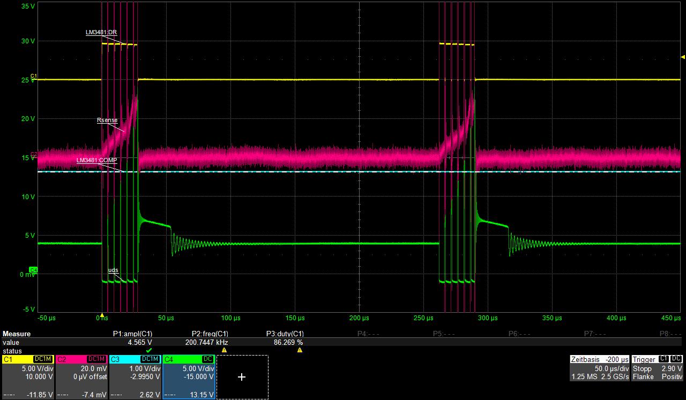Select the empty P7 measurement slot

(x=595, y=334)
